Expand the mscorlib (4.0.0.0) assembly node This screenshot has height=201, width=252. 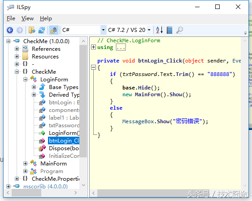[9, 187]
